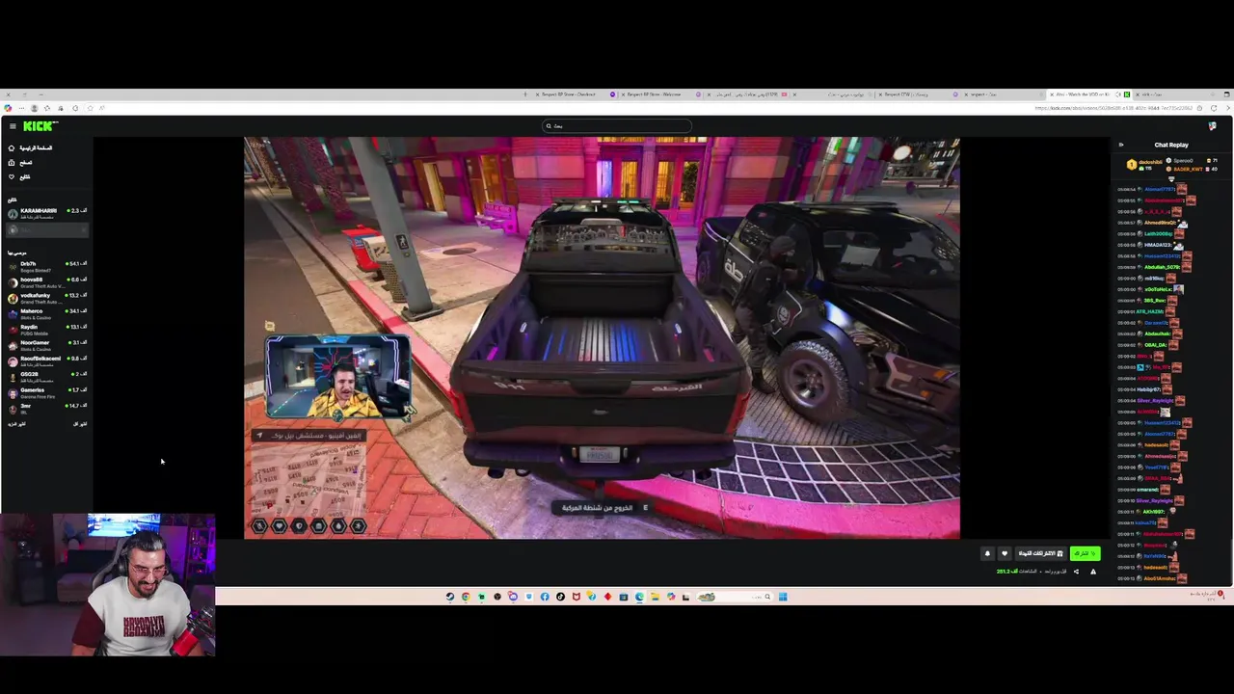The image size is (1234, 694).
Task: Open the Kick hamburger menu
Action: tap(13, 126)
